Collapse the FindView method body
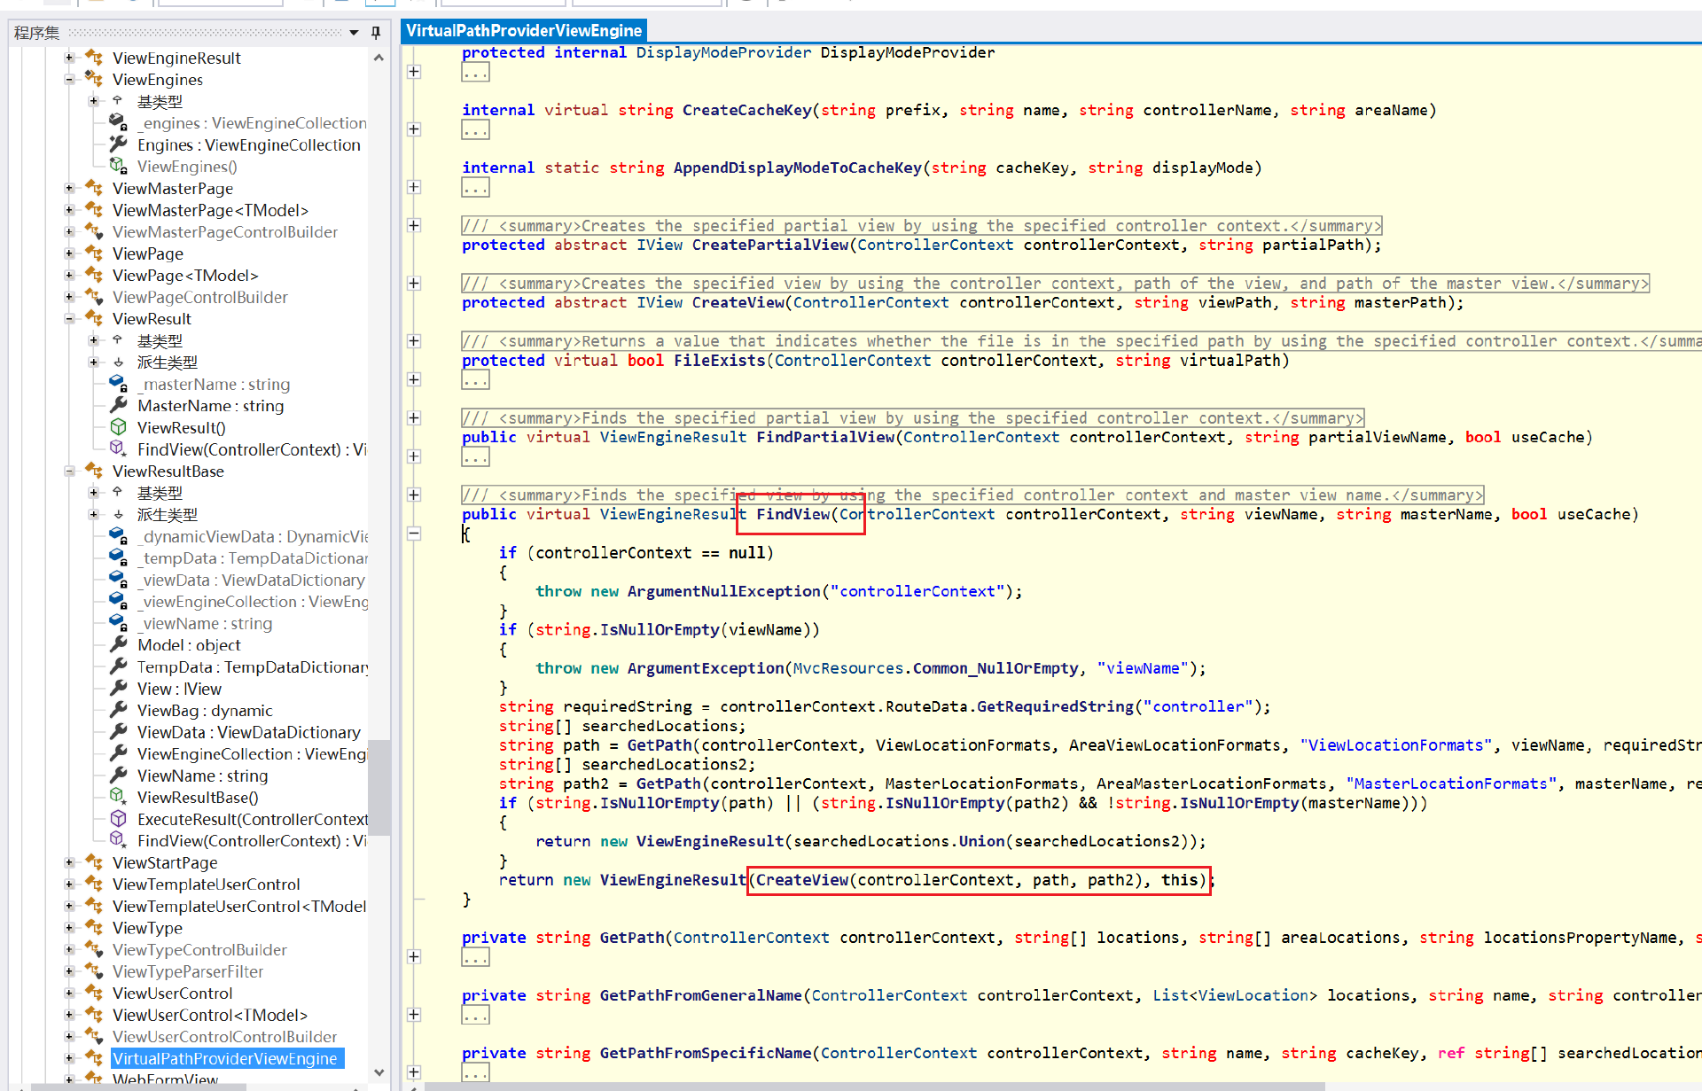The width and height of the screenshot is (1702, 1091). [414, 534]
